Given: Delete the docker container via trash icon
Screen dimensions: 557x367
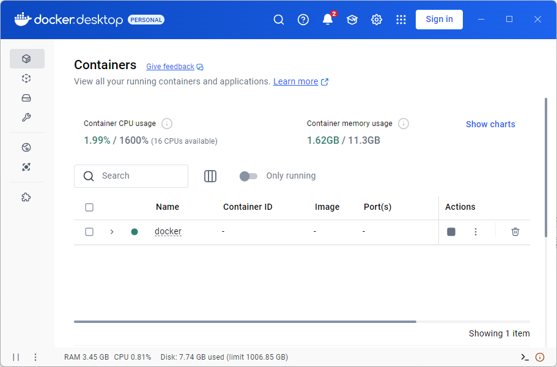Looking at the screenshot, I should pos(515,232).
